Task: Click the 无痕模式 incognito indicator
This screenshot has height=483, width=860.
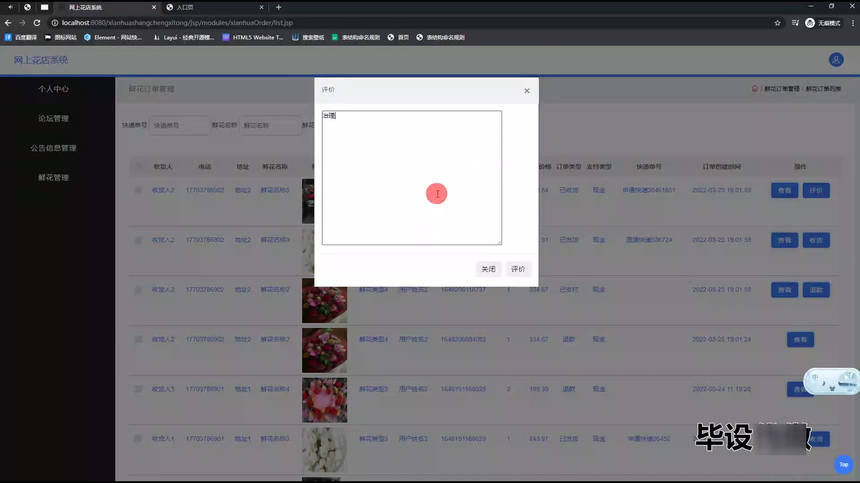Action: pos(823,23)
